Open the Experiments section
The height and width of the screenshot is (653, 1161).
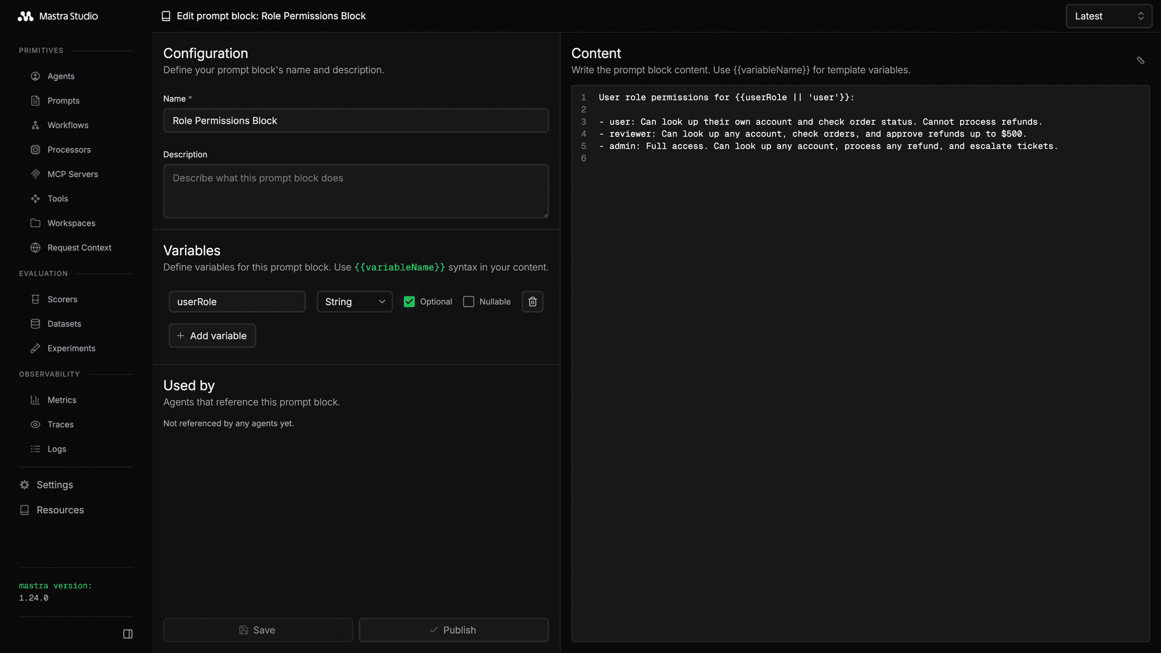71,348
